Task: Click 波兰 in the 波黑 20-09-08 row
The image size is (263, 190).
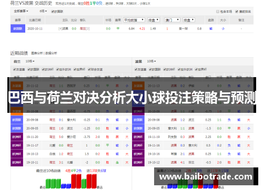Action: (x=191, y=120)
